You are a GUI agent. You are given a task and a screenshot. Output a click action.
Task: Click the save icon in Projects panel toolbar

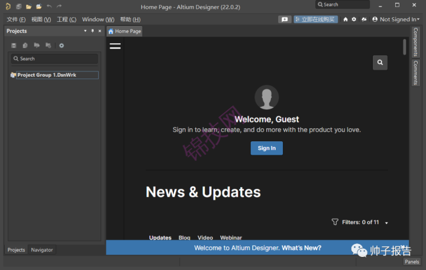tap(14, 45)
